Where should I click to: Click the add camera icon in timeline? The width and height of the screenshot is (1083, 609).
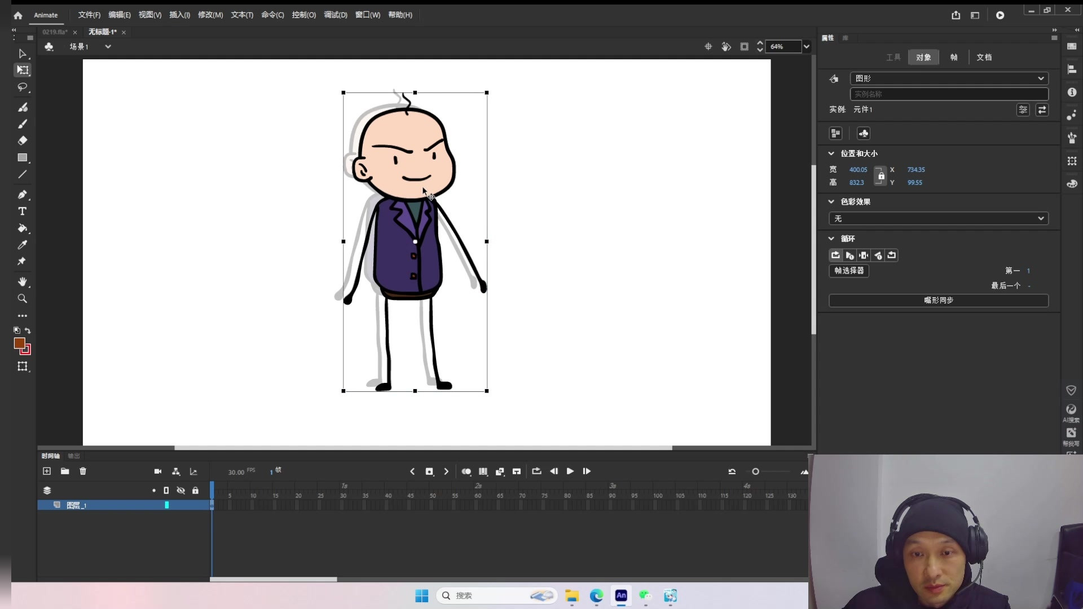pyautogui.click(x=158, y=471)
